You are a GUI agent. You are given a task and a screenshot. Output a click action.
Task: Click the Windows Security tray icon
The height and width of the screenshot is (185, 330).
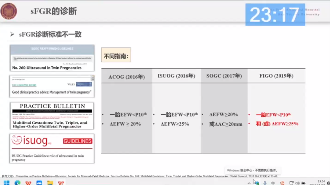(x=257, y=183)
